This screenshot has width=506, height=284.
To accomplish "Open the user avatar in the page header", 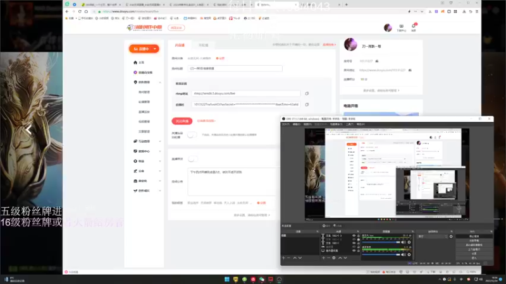I will 388,28.
